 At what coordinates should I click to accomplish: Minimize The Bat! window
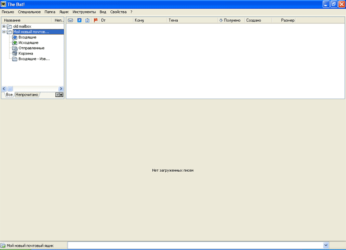coord(326,4)
